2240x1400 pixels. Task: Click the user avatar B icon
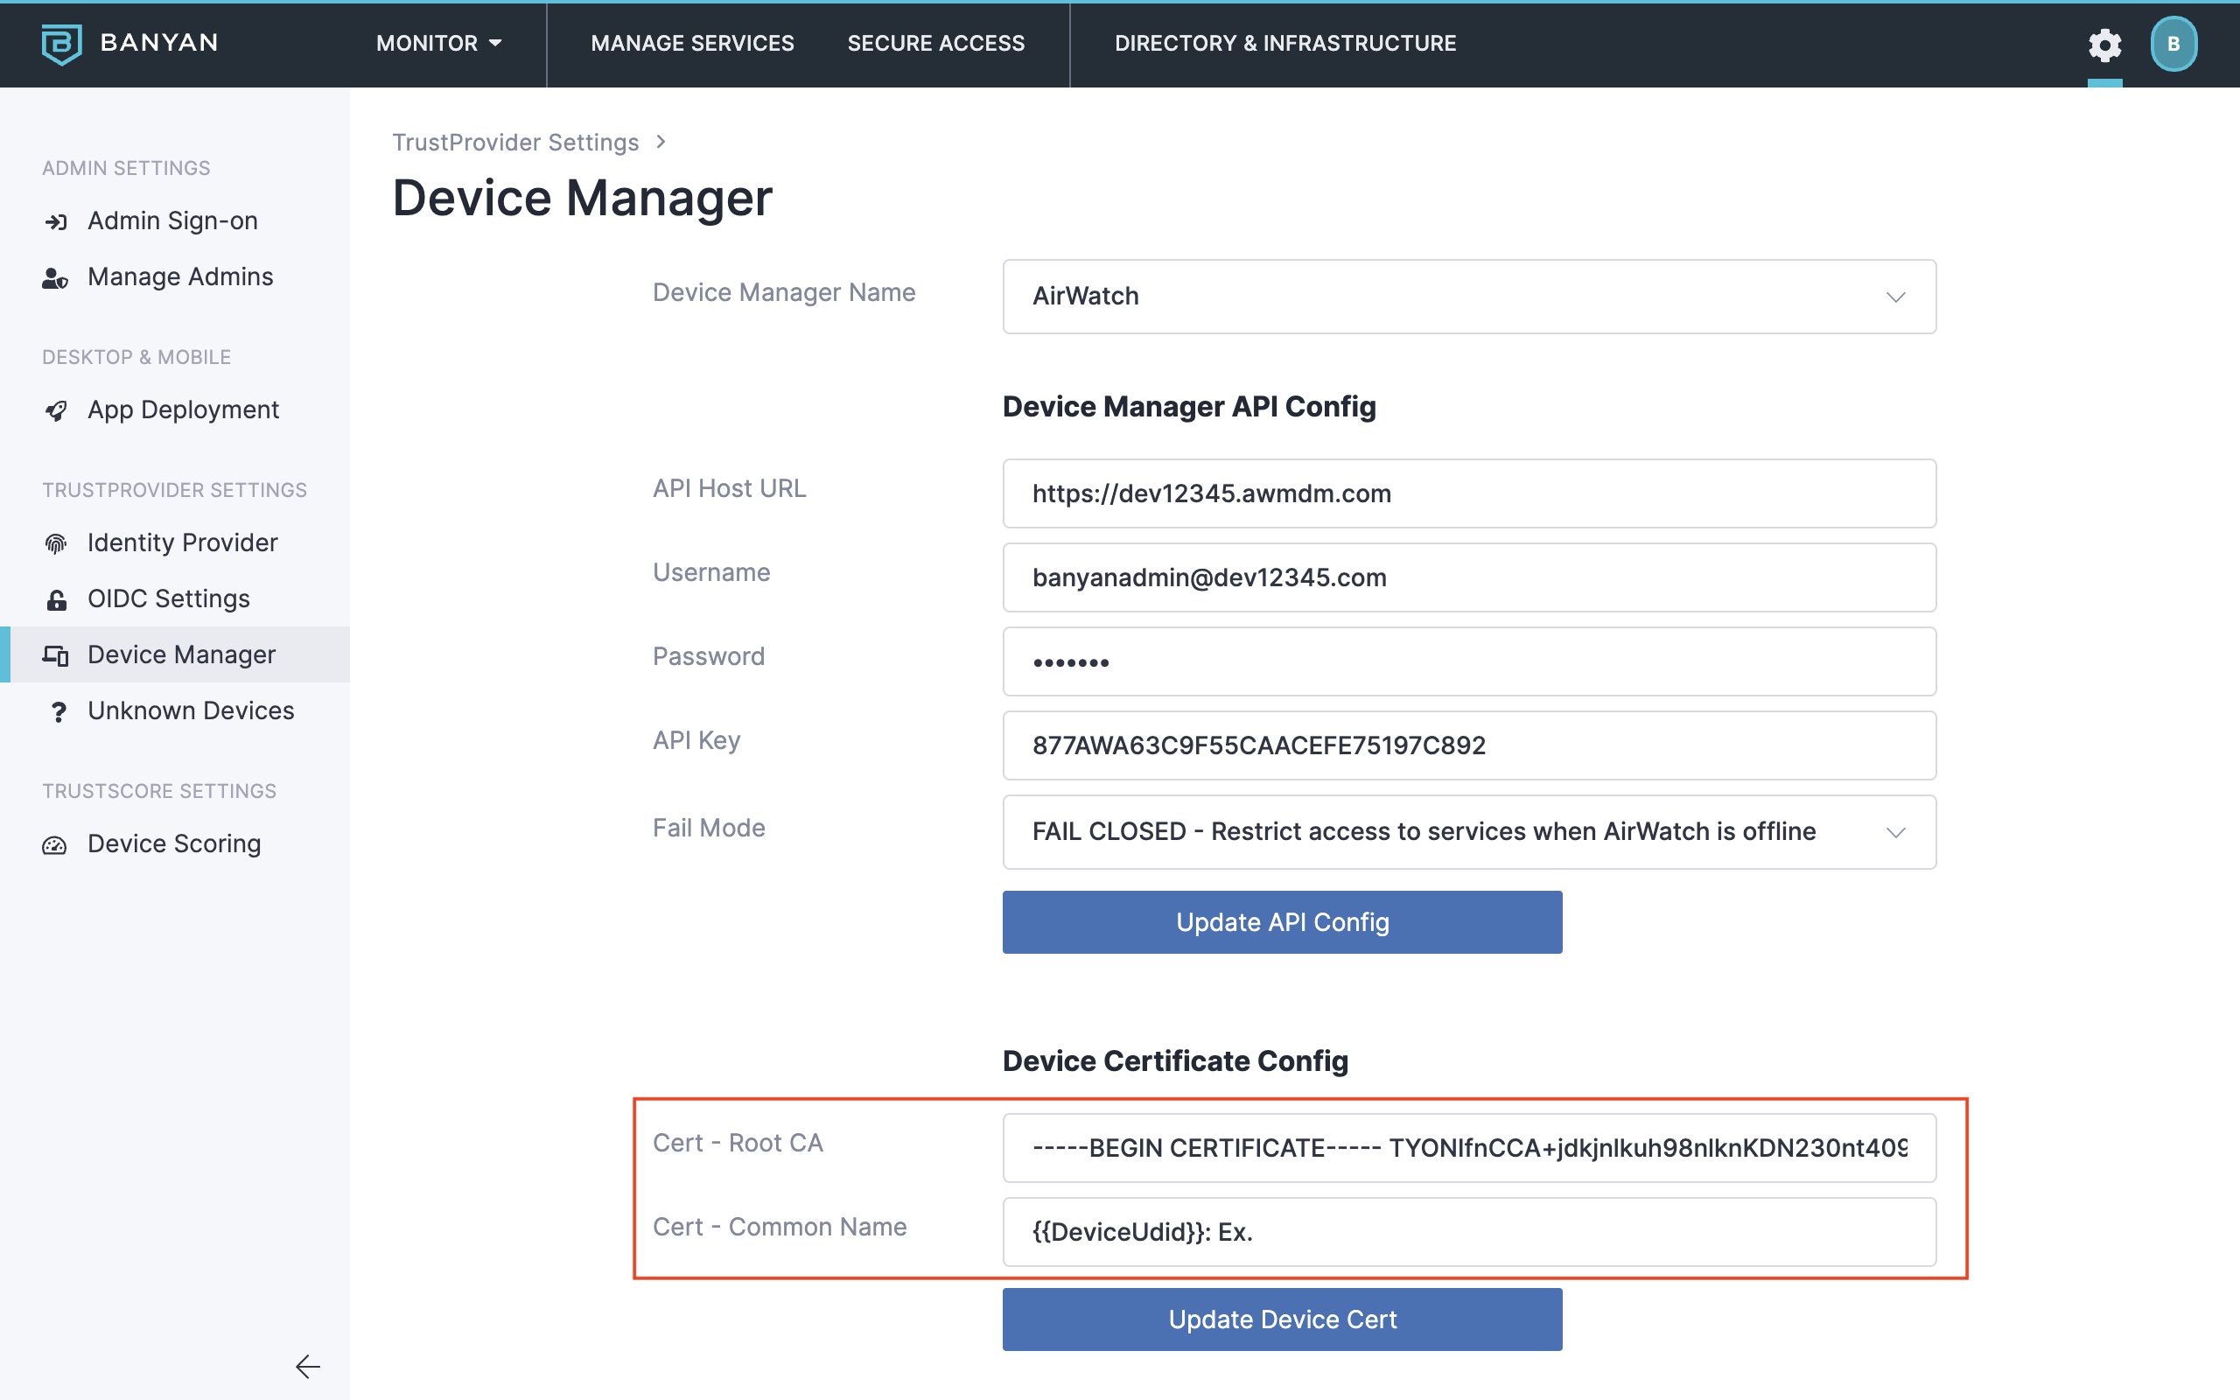pyautogui.click(x=2173, y=45)
